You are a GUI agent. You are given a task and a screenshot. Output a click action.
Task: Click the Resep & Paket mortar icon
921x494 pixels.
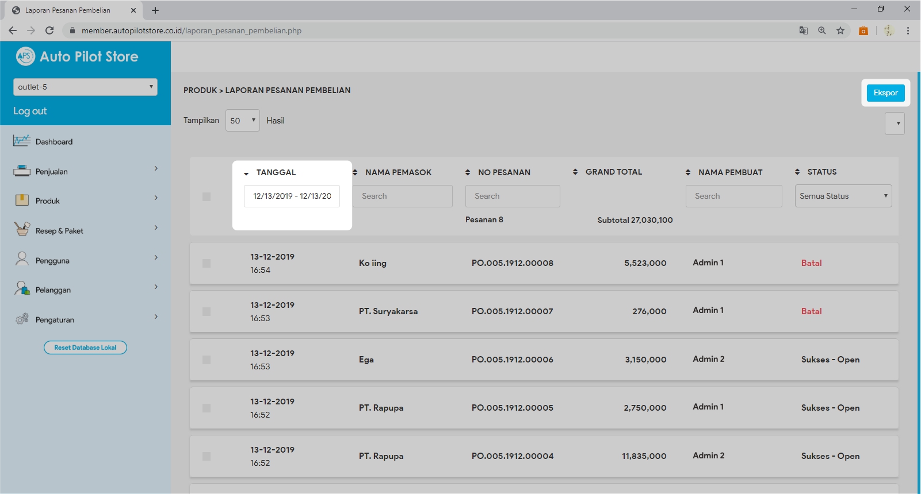point(22,229)
